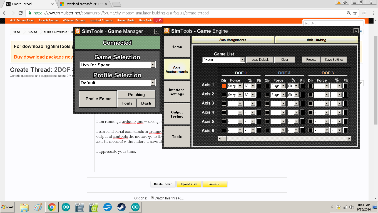Image resolution: width=378 pixels, height=213 pixels.
Task: Click the axis grid scrollbar right arrow
Action: (x=349, y=138)
